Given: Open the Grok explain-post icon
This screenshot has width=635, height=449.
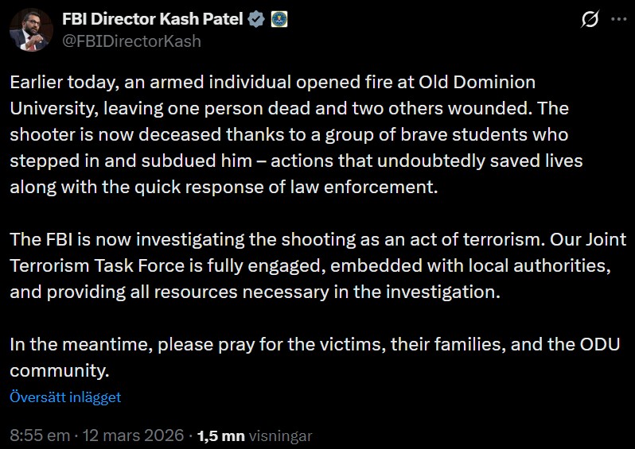Looking at the screenshot, I should coord(590,20).
